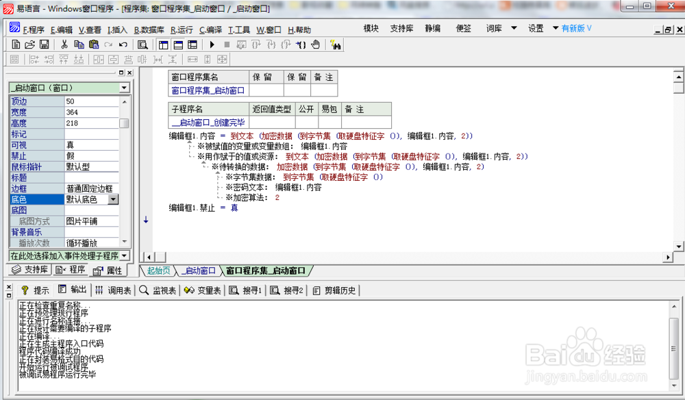
Task: Click the same-width sizing icon
Action: [x=192, y=60]
